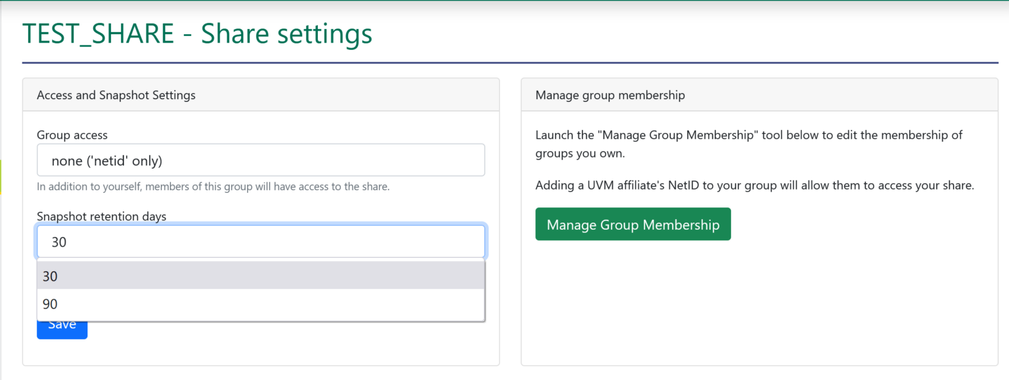Click the Snapshot retention days label
The height and width of the screenshot is (380, 1009).
[x=101, y=216]
